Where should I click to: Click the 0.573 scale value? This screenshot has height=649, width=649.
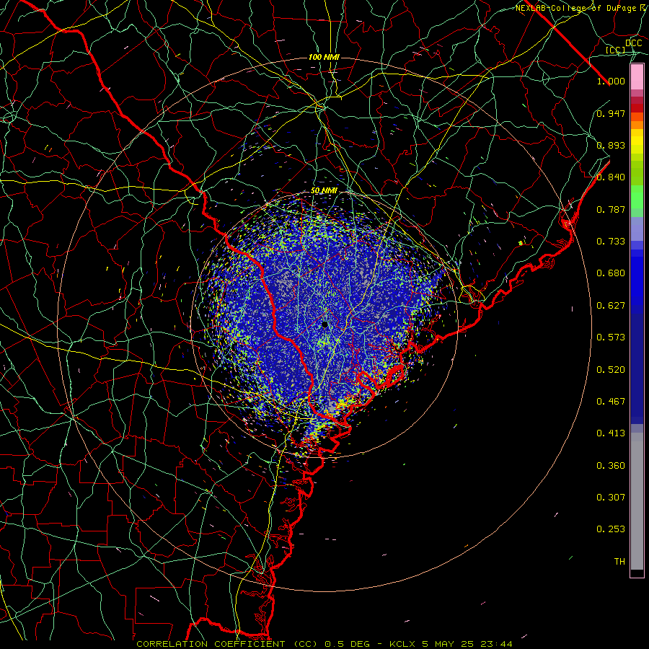click(x=611, y=337)
